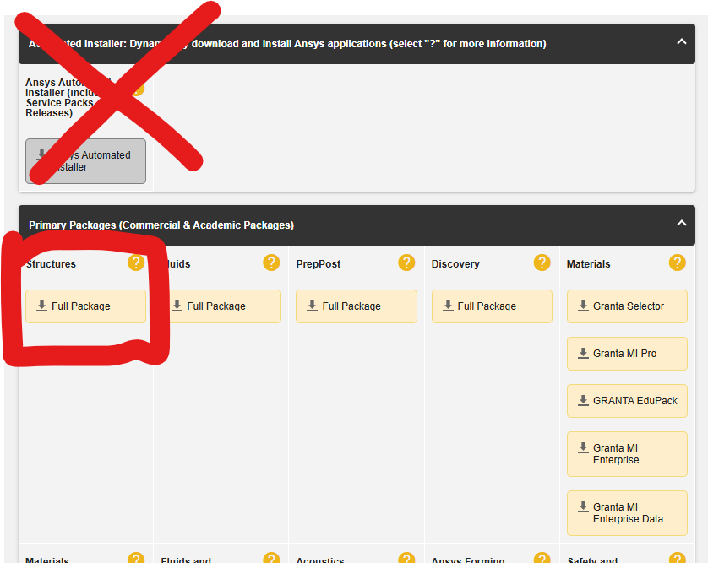Click download arrow icon on Granta MI Pro

[x=583, y=353]
